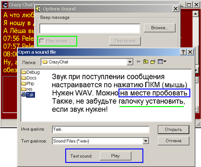Viewport: 201px width, 167px height.
Task: Click the CrazyChat folder icon in dropdown
Action: (x=45, y=62)
